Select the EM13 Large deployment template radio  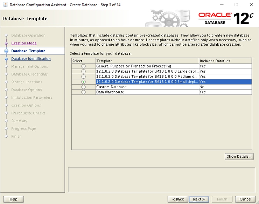pyautogui.click(x=83, y=71)
